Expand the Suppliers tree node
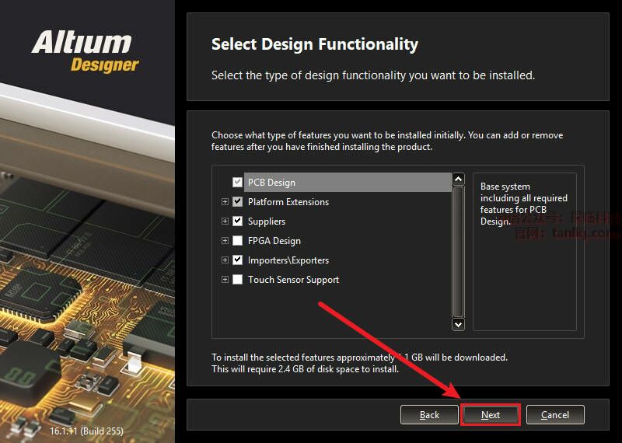This screenshot has width=622, height=443. 225,221
